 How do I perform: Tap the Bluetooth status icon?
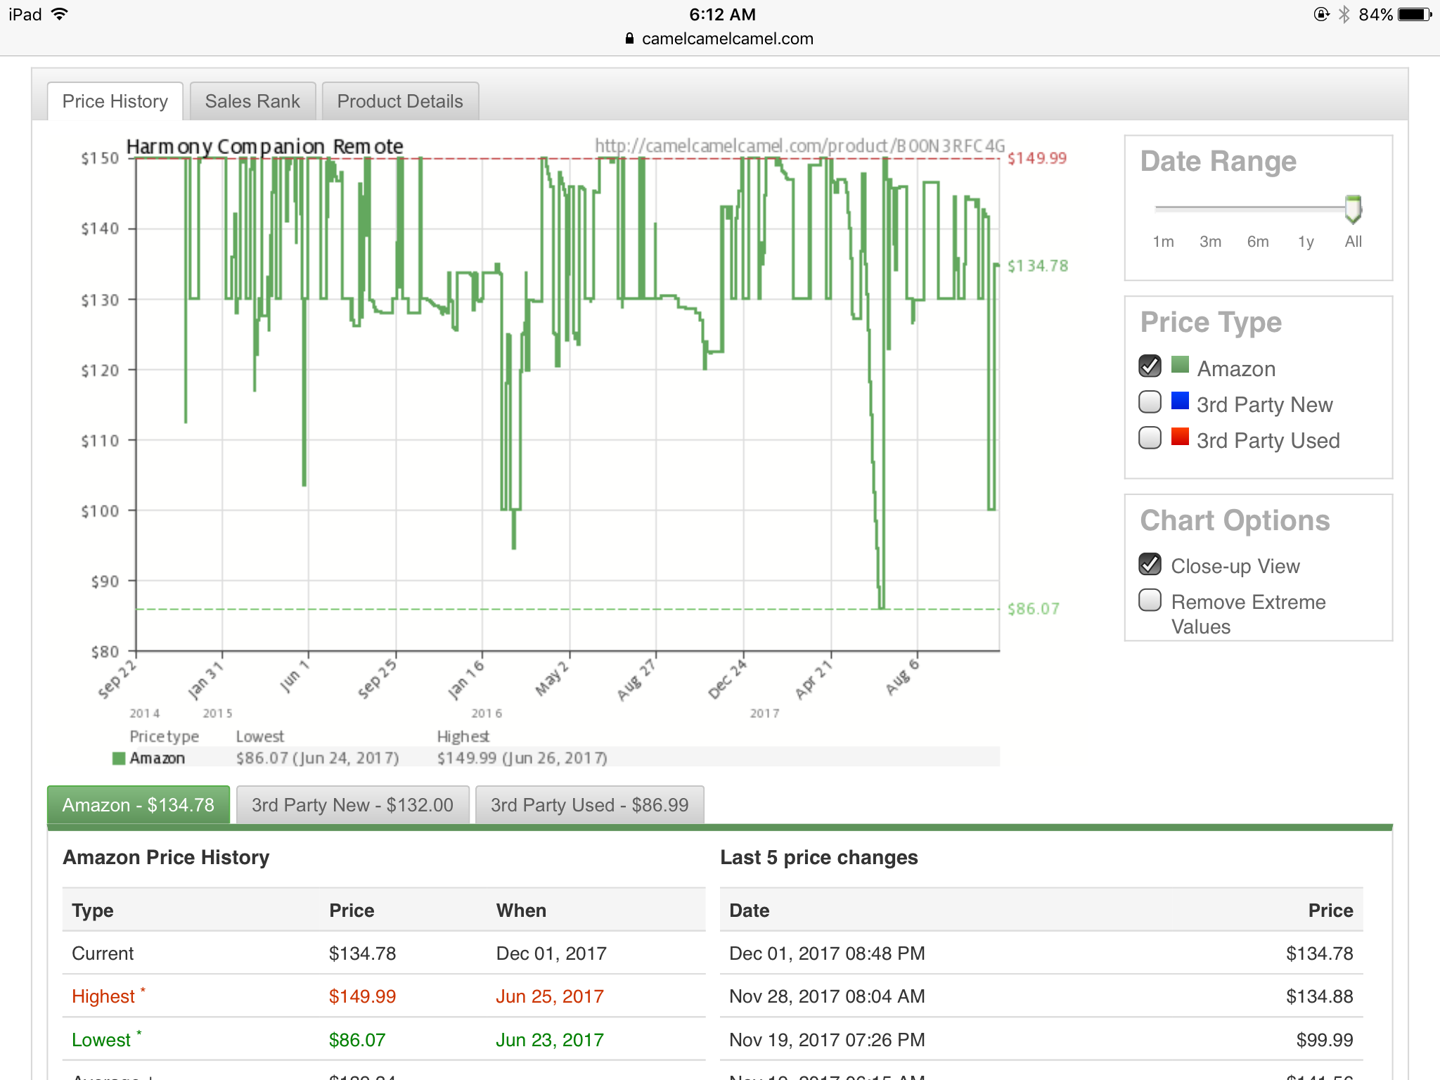[x=1344, y=15]
